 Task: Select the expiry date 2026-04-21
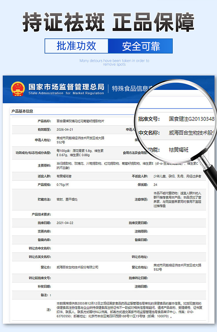[65, 130]
